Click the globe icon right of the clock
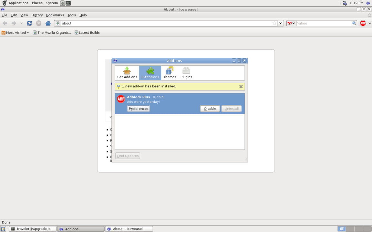This screenshot has width=372, height=232. tap(368, 3)
